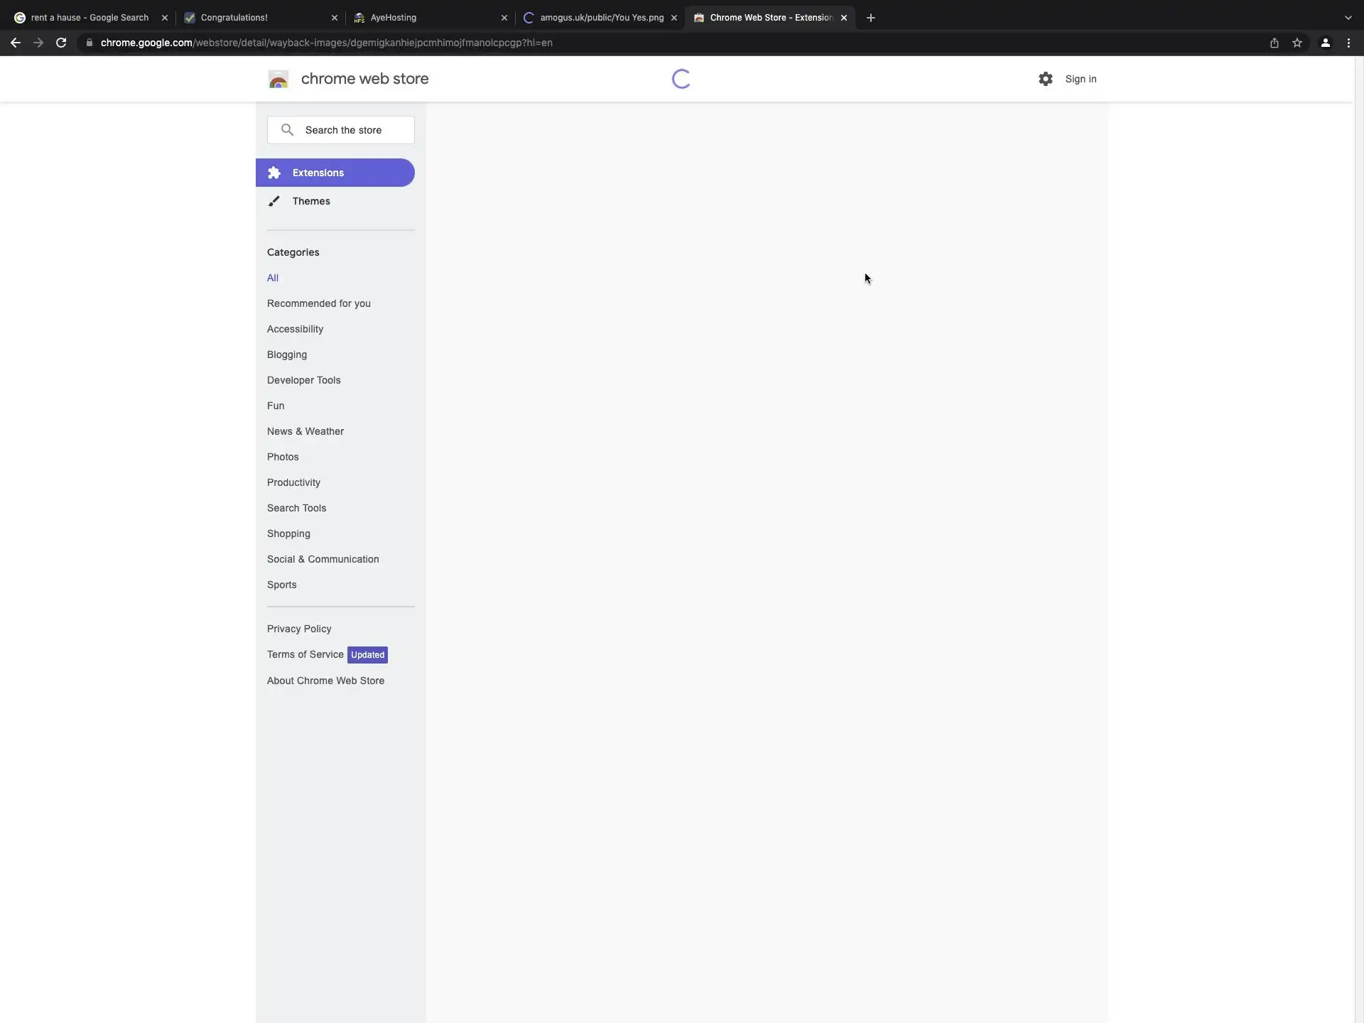The height and width of the screenshot is (1023, 1364).
Task: Open Chrome three-dot menu
Action: click(1348, 43)
